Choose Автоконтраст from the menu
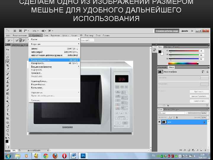This screenshot has height=160, width=213. (x=54, y=52)
